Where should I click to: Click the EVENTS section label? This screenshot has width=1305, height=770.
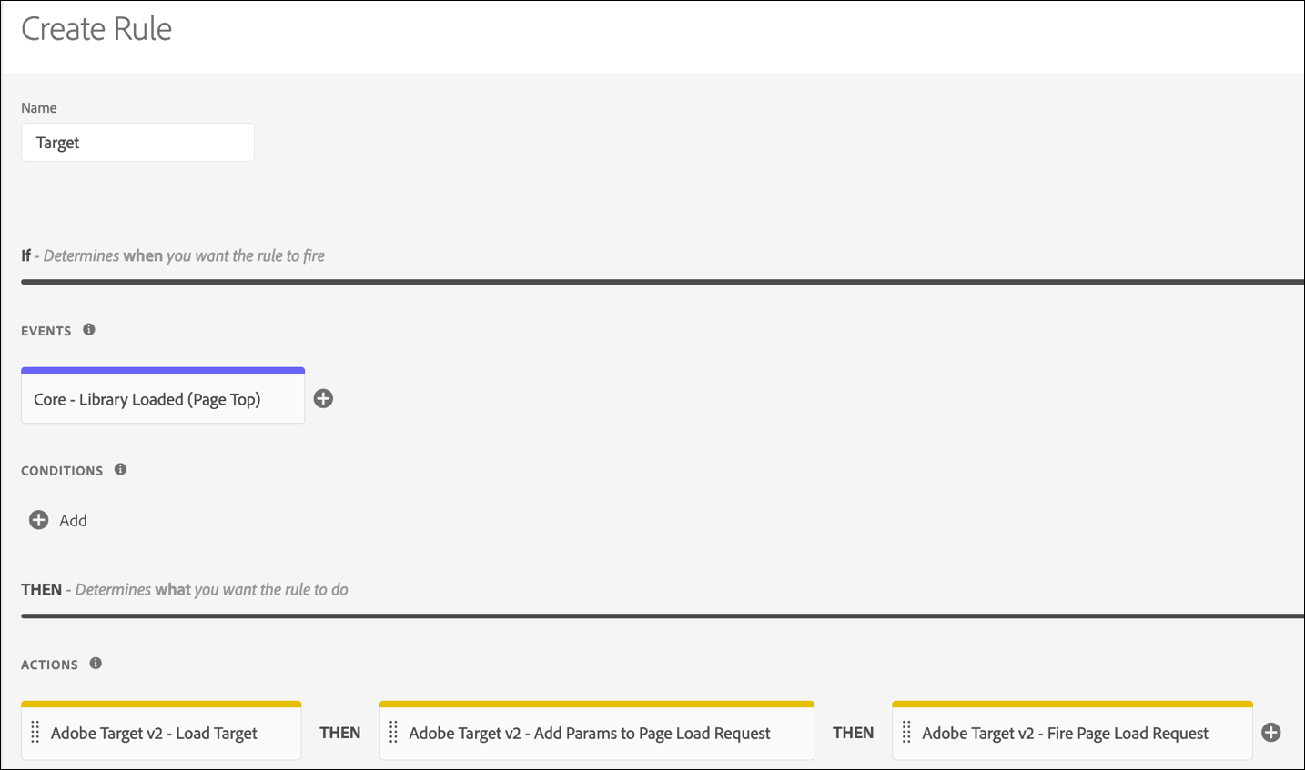[x=46, y=331]
